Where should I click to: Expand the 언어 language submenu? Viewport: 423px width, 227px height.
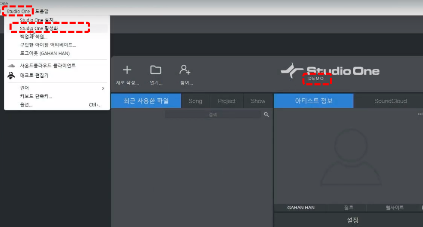tap(57, 88)
